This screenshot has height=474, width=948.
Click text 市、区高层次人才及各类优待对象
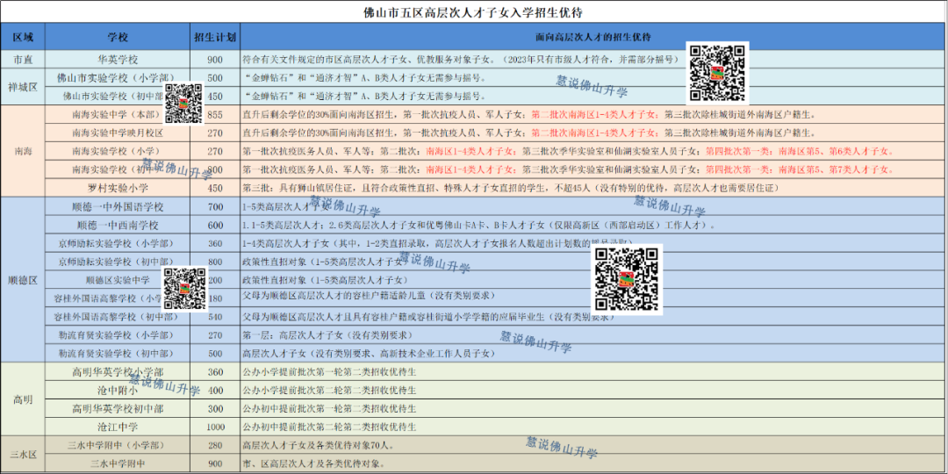pyautogui.click(x=313, y=463)
